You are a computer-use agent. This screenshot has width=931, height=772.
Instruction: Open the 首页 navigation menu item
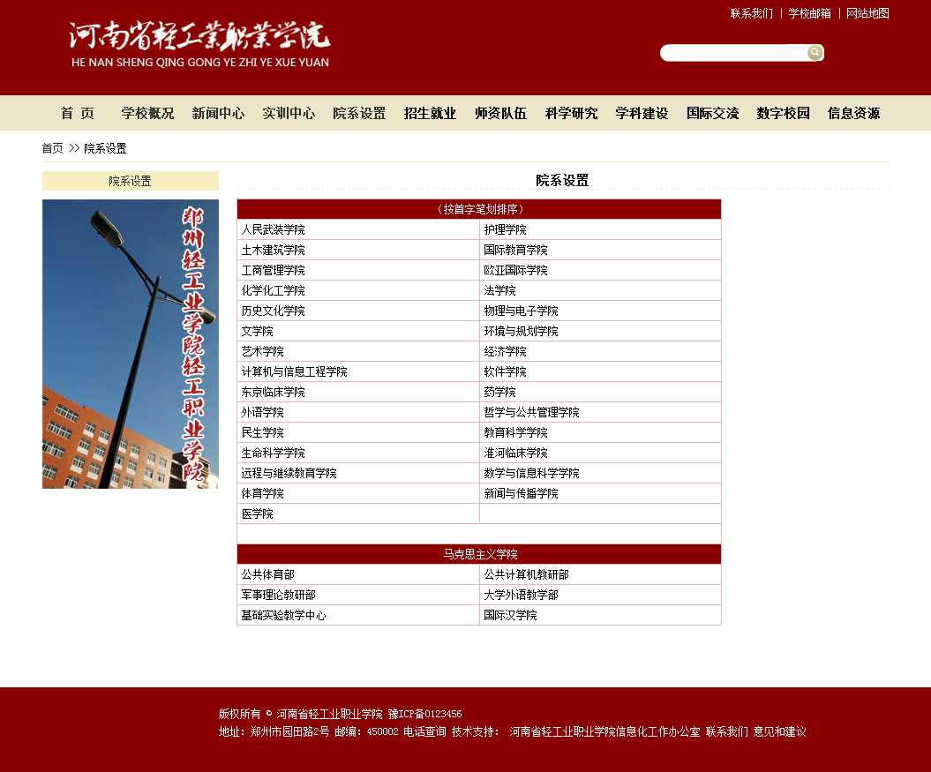click(x=77, y=113)
